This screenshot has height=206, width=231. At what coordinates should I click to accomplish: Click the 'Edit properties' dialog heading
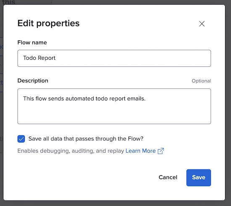[x=48, y=23]
